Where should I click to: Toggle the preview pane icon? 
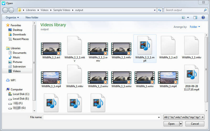[195, 18]
